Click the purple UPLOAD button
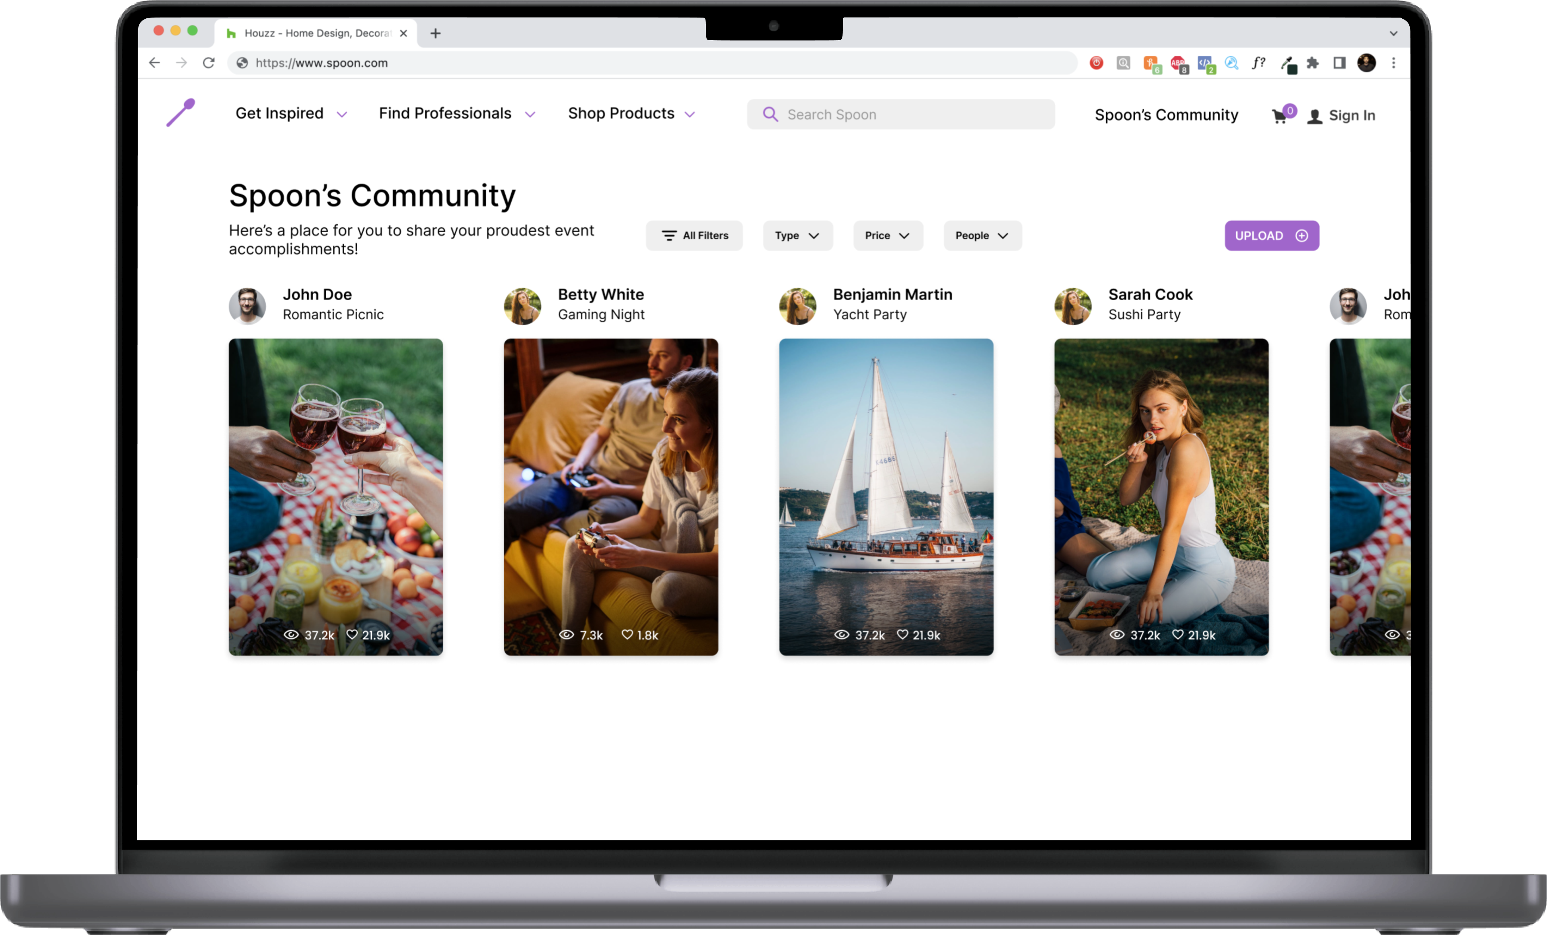Viewport: 1547px width, 935px height. pos(1271,235)
